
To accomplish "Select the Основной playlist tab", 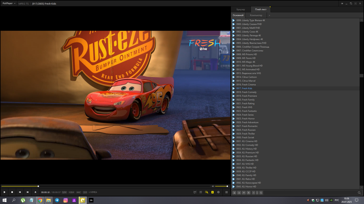I will [x=238, y=15].
